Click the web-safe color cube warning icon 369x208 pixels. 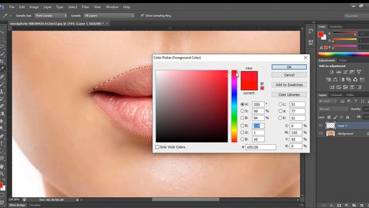[262, 83]
